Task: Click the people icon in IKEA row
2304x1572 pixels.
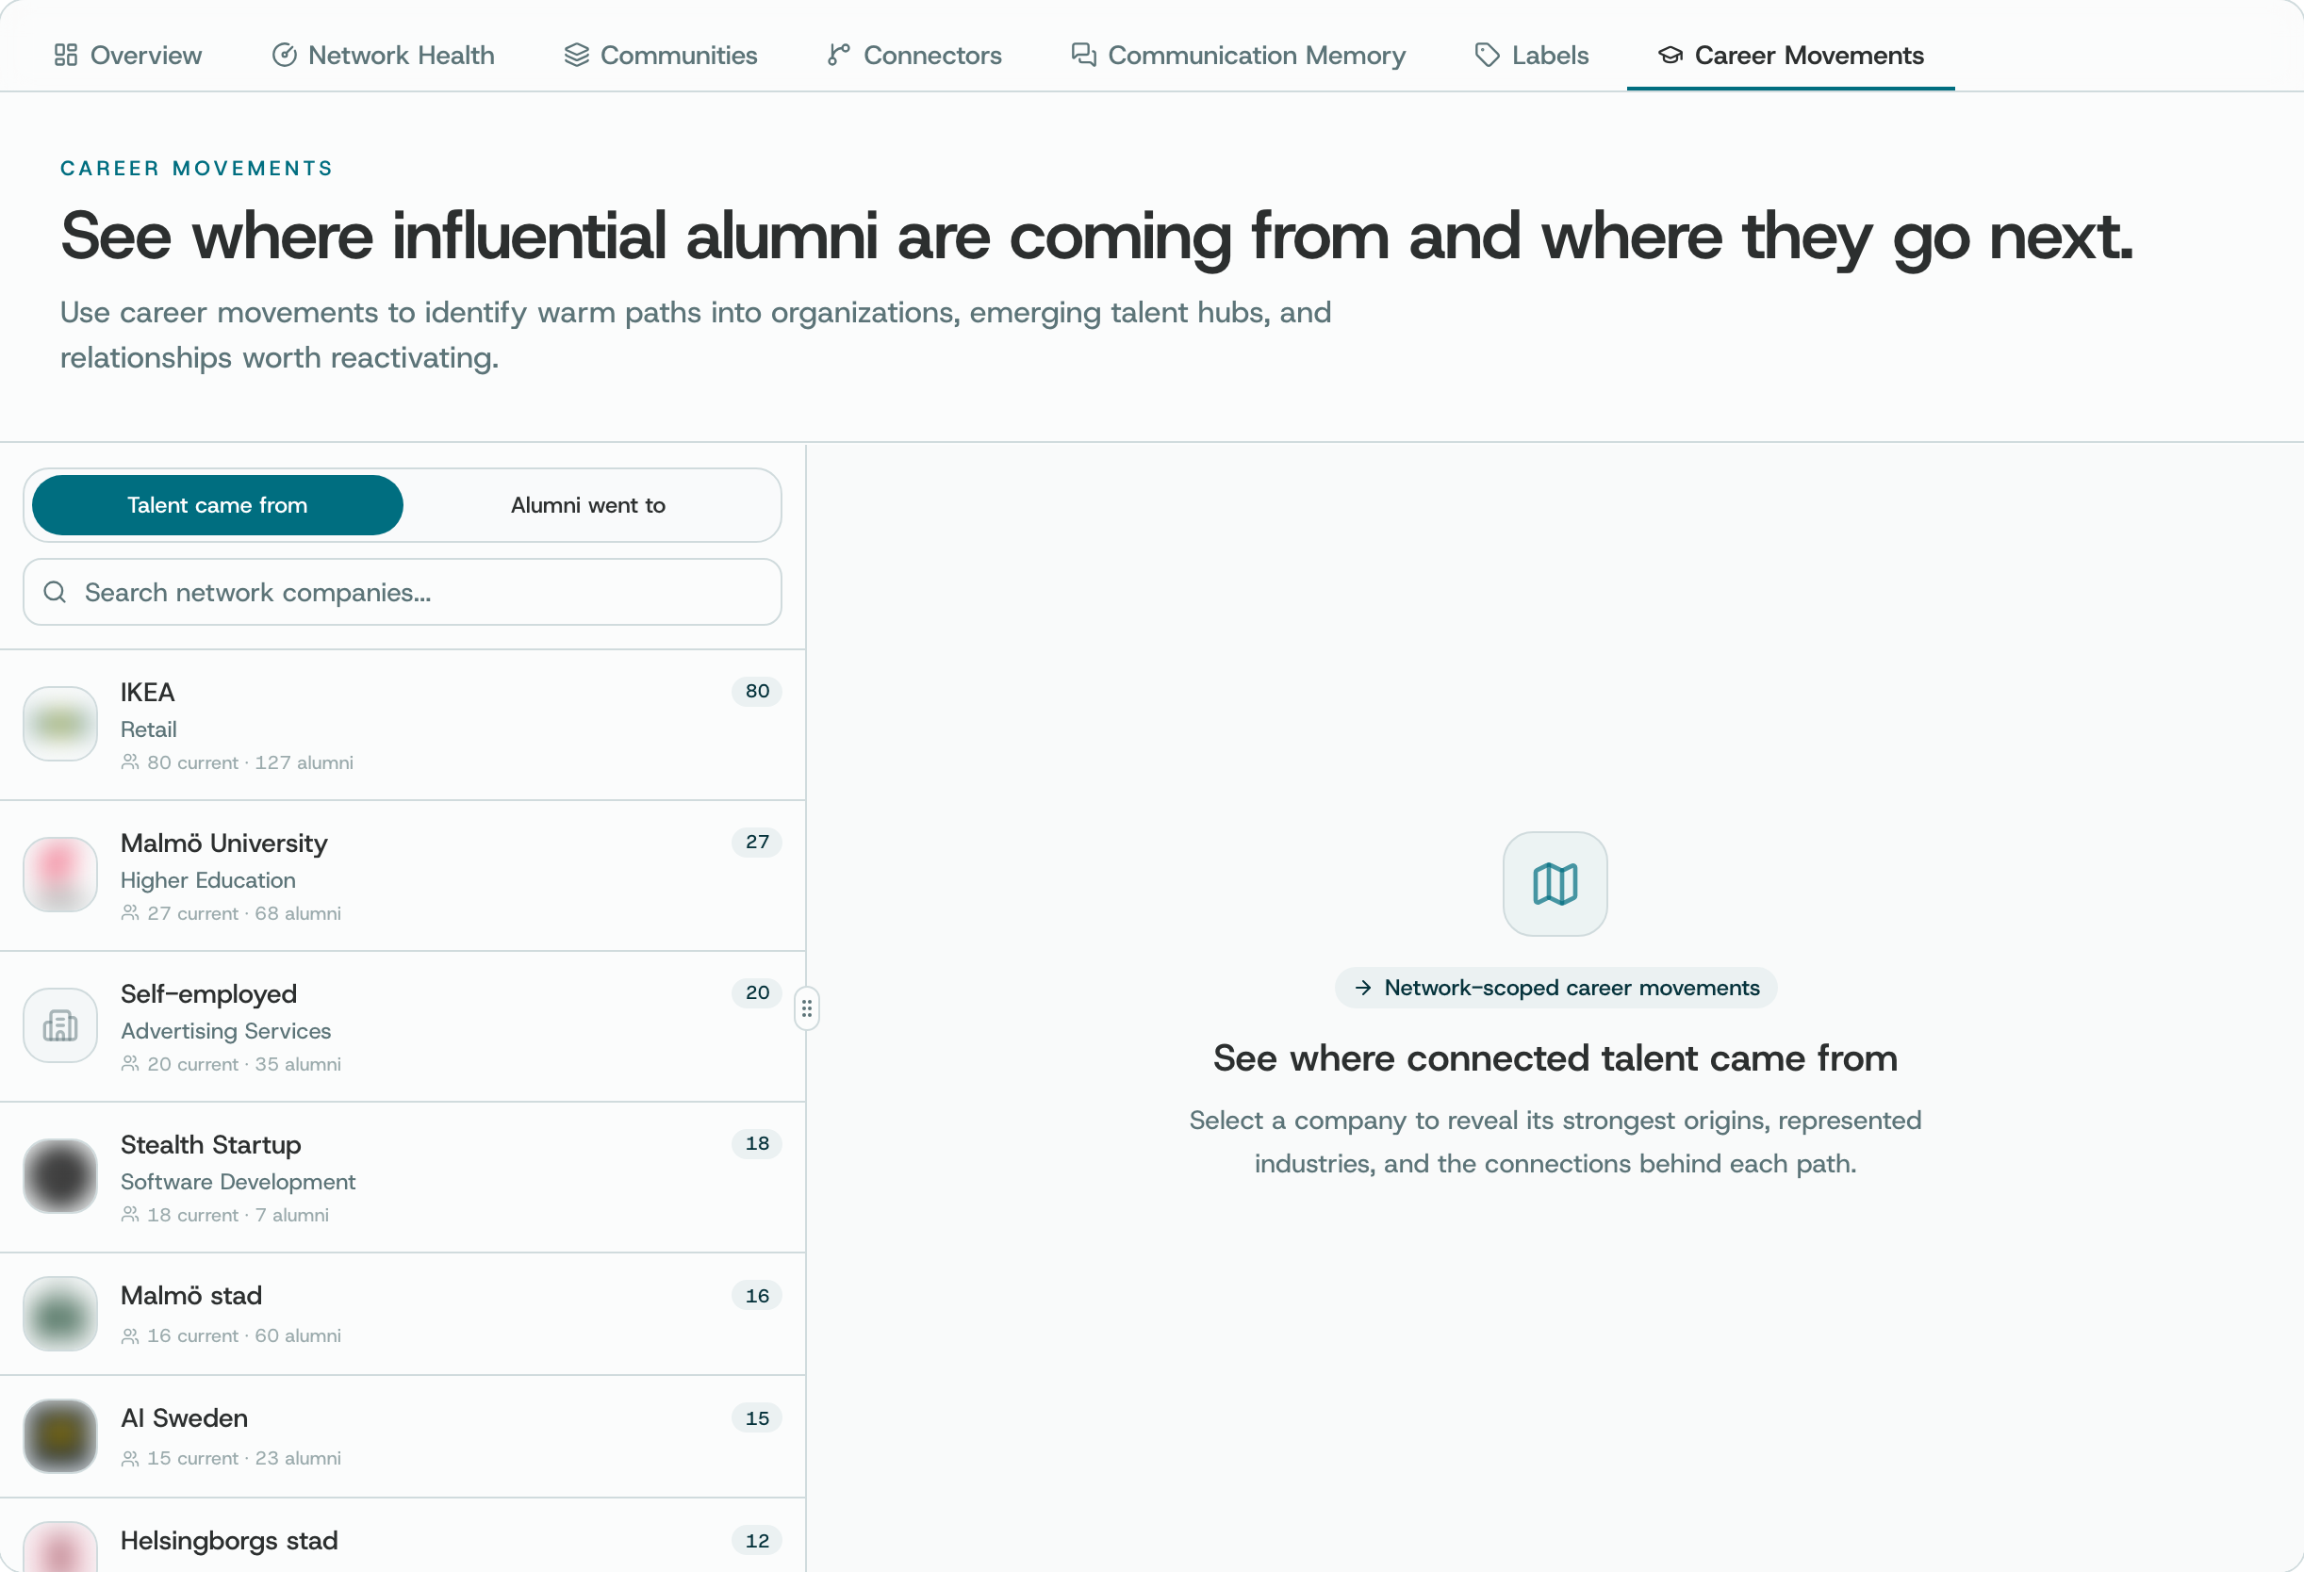Action: (130, 762)
